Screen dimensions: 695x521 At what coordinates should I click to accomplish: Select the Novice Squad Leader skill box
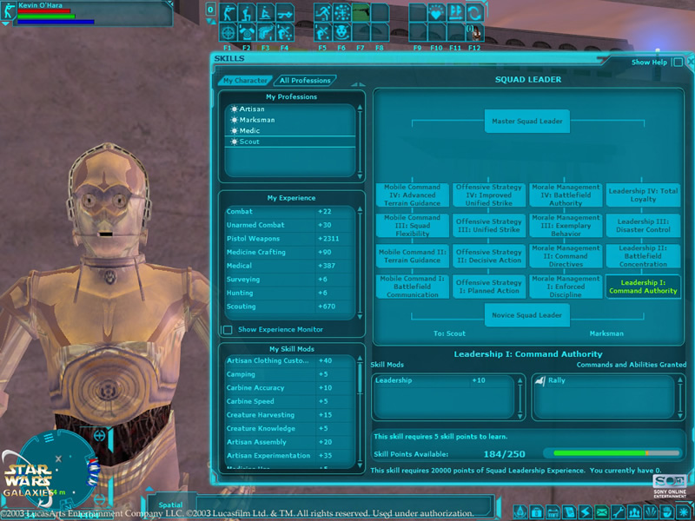tap(526, 315)
